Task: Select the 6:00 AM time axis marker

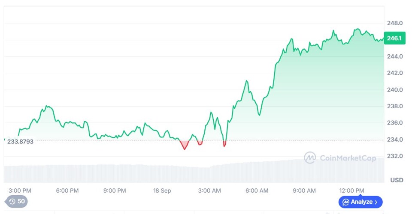Action: pos(257,190)
